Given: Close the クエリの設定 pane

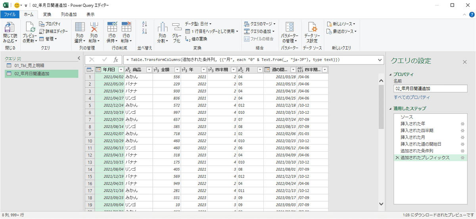Looking at the screenshot, I should (465, 62).
